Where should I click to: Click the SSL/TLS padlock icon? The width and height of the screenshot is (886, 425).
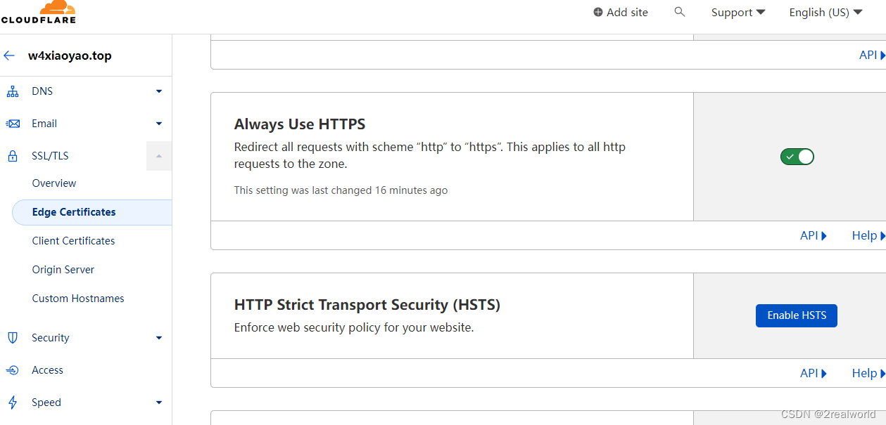click(13, 156)
